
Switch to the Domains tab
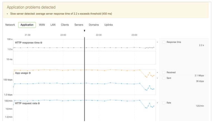(x=94, y=25)
